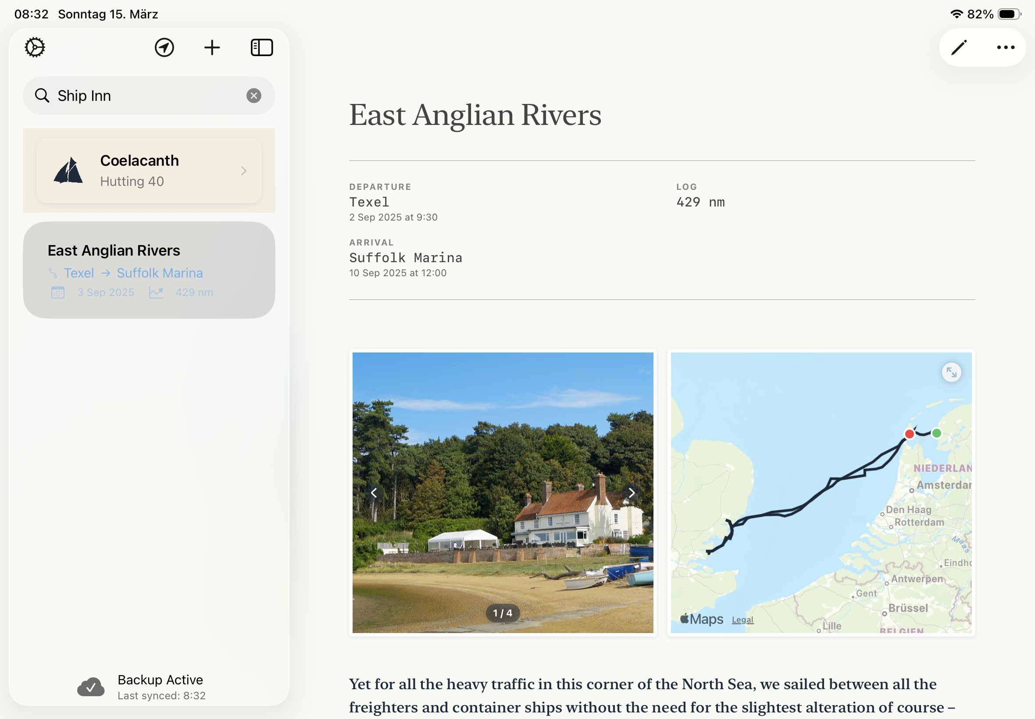Open the Suffolk Marina arrival link
Image resolution: width=1035 pixels, height=719 pixels.
click(x=160, y=273)
